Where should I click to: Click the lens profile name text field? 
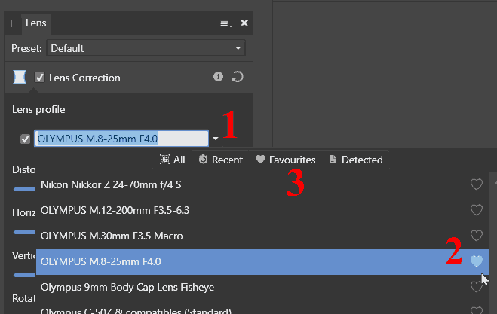coord(121,139)
